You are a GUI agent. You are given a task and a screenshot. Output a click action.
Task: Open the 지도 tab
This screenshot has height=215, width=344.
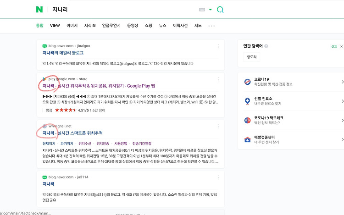[x=198, y=25]
